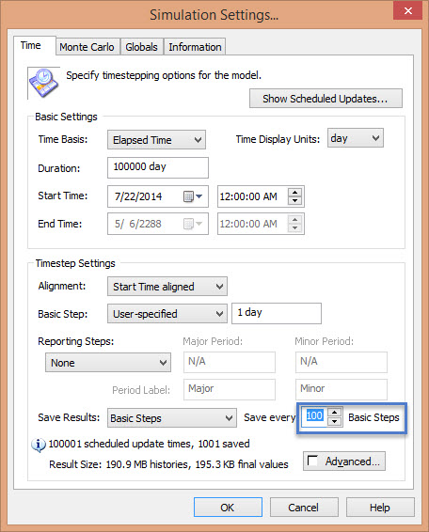Increase Start Time with the up spinner arrow
The width and height of the screenshot is (429, 532).
[x=294, y=193]
